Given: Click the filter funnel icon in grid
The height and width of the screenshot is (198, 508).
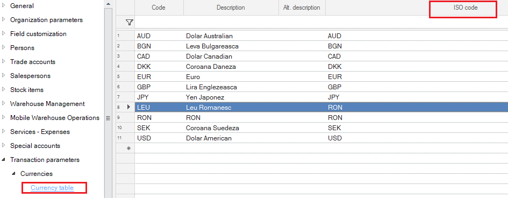Looking at the screenshot, I should [x=129, y=23].
